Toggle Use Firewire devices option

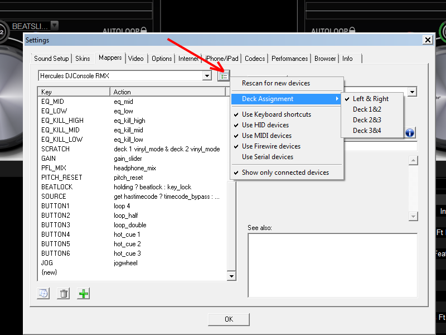click(x=287, y=146)
